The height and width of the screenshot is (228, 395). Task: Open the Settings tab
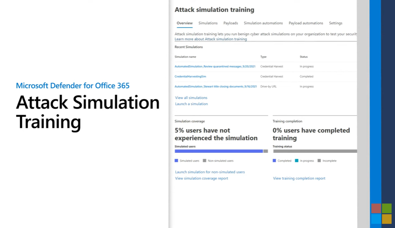tap(335, 23)
